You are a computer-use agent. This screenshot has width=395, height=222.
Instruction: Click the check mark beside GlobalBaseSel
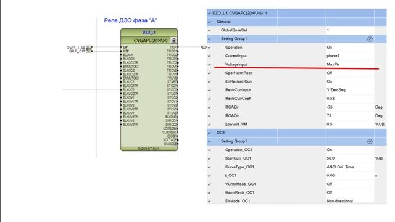pyautogui.click(x=209, y=30)
